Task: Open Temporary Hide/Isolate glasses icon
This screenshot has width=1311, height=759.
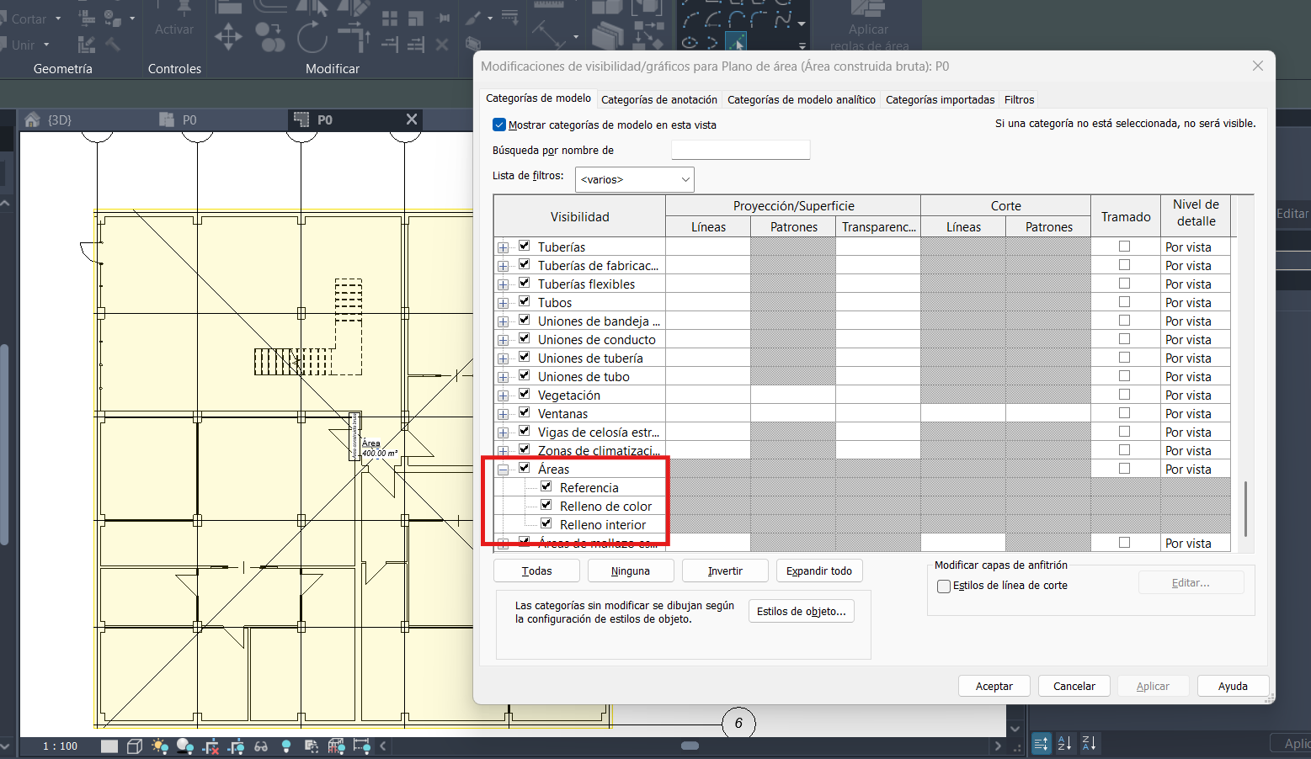Action: click(x=261, y=746)
